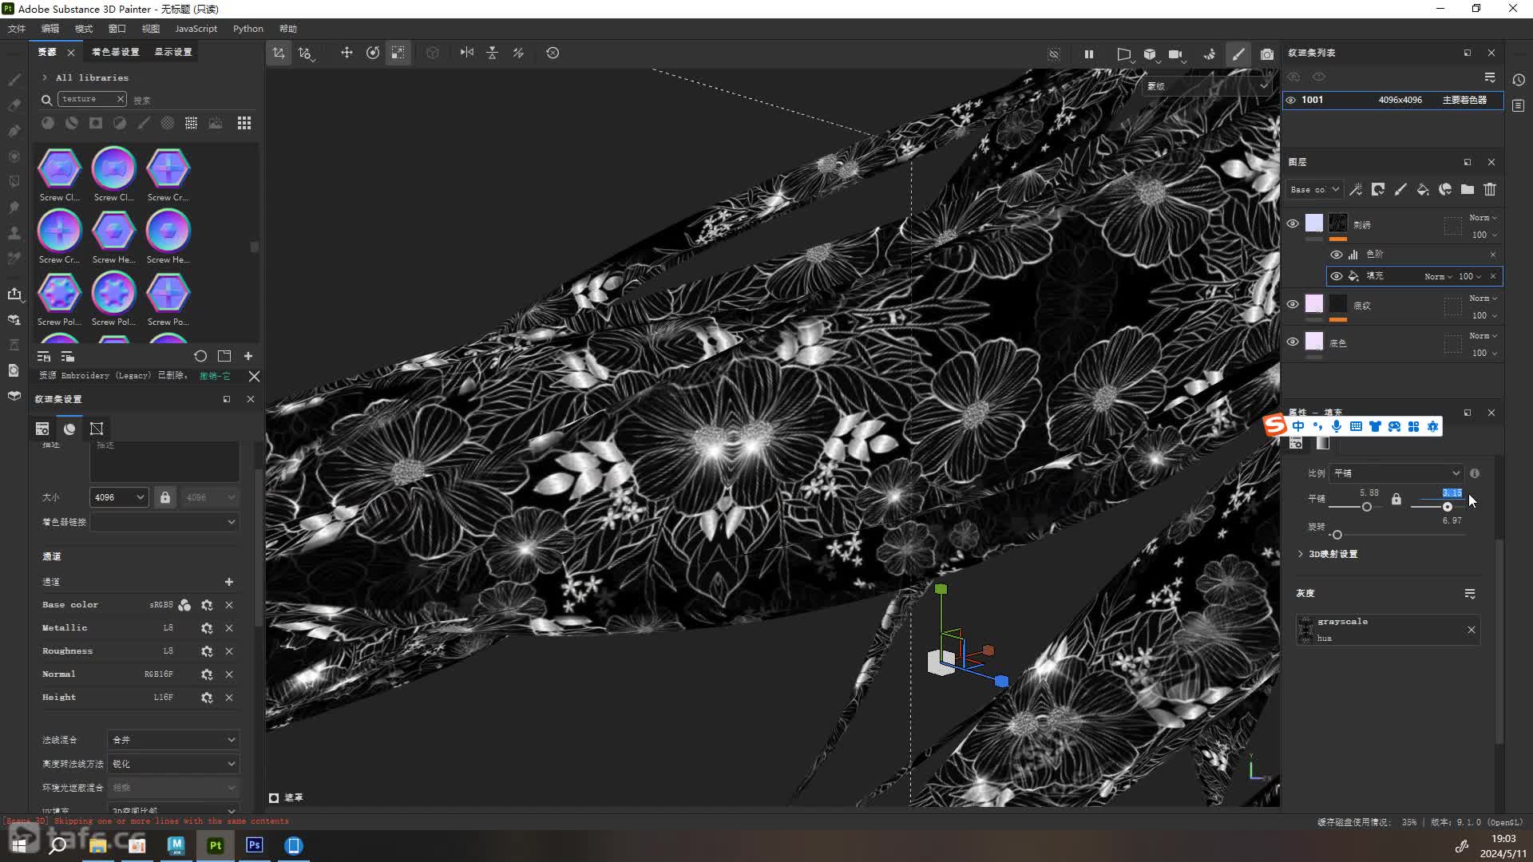Viewport: 1533px width, 862px height.
Task: Toggle visibility of 填充 effect
Action: 1336,276
